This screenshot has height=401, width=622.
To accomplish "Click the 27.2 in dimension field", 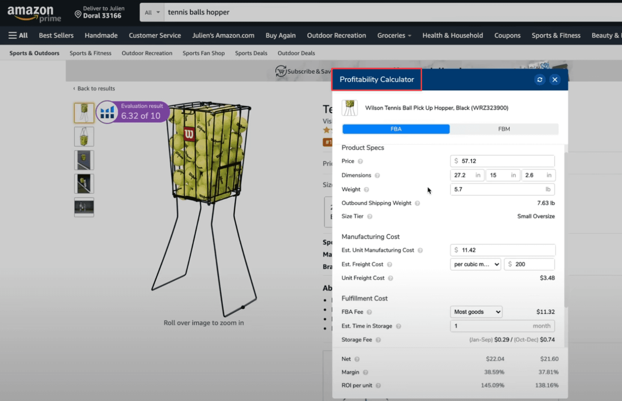I will click(467, 175).
